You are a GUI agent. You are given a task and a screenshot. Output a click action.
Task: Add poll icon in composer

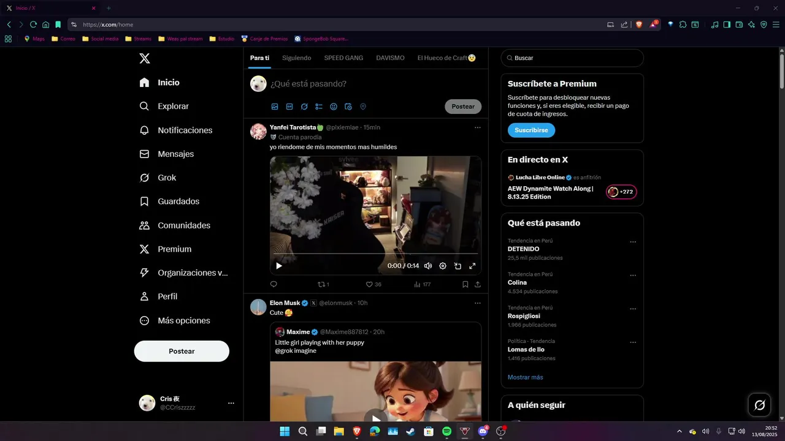point(319,107)
